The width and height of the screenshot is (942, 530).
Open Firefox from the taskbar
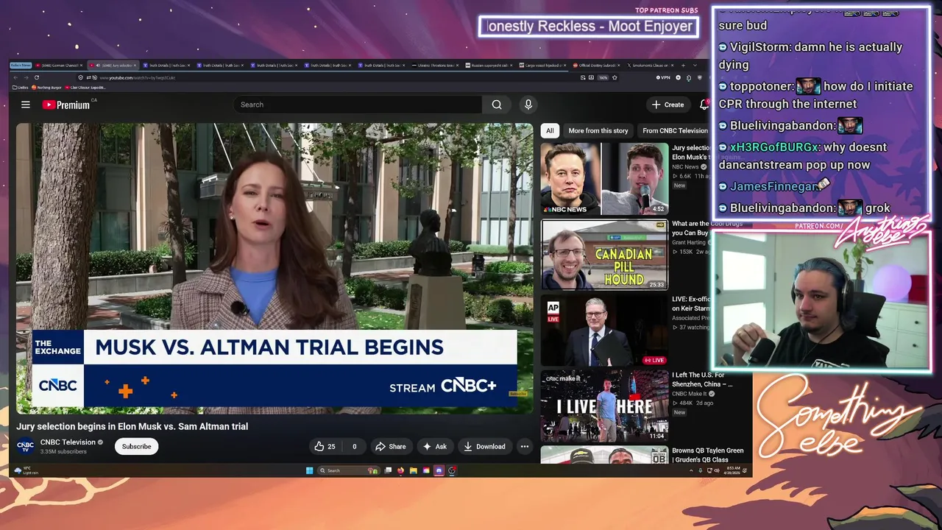400,470
